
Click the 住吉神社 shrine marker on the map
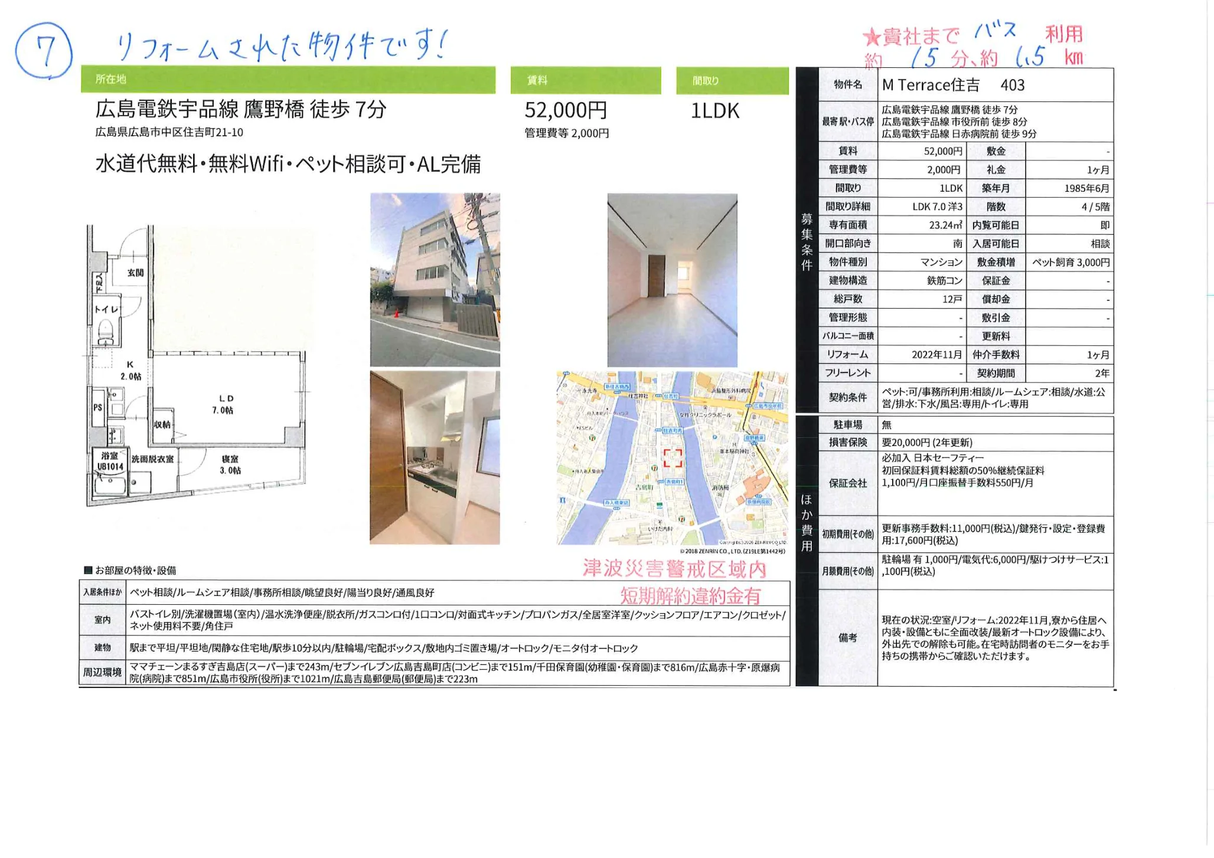[638, 396]
